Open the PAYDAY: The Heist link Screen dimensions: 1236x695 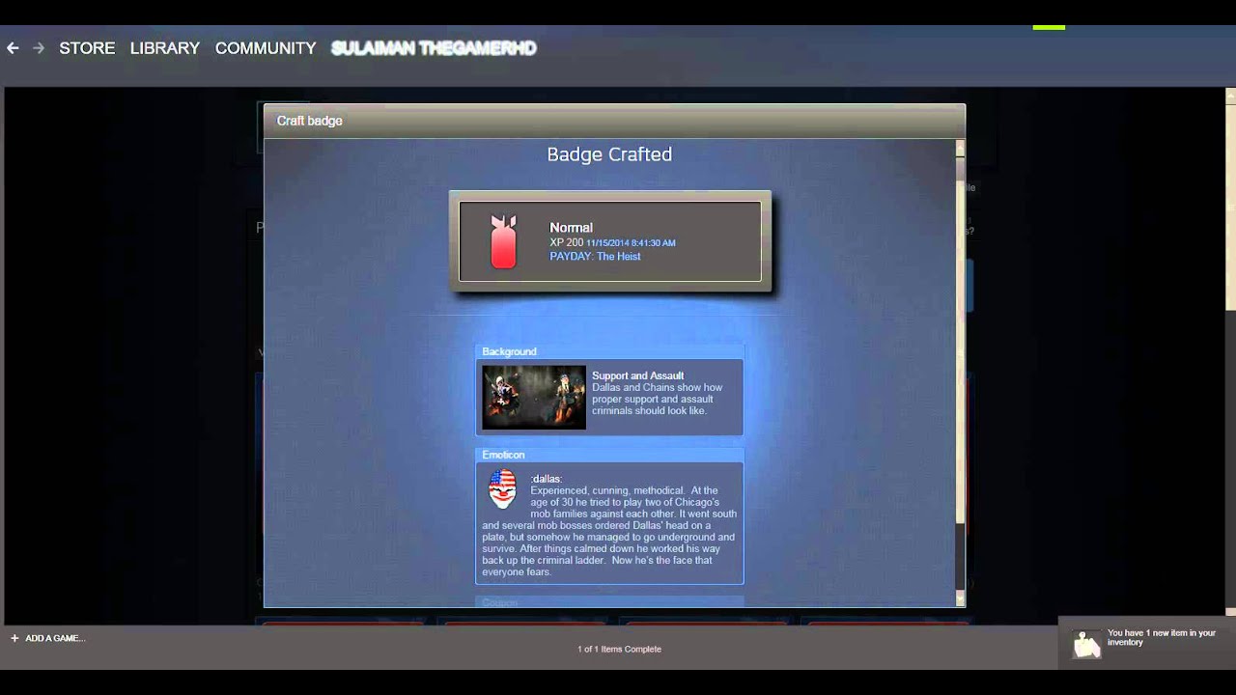(595, 256)
